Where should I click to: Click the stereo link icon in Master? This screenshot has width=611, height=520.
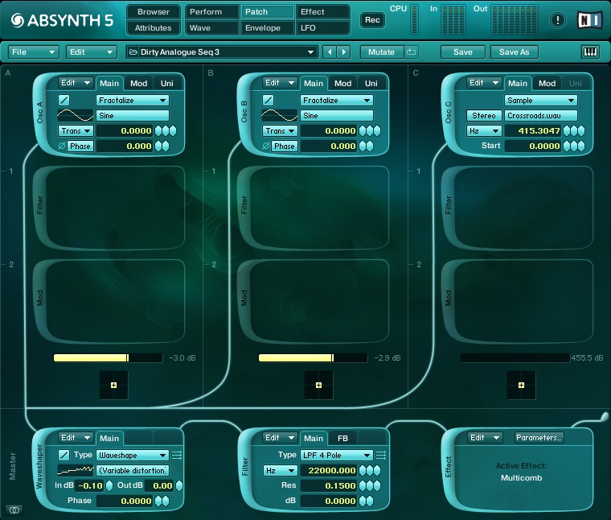tap(14, 510)
